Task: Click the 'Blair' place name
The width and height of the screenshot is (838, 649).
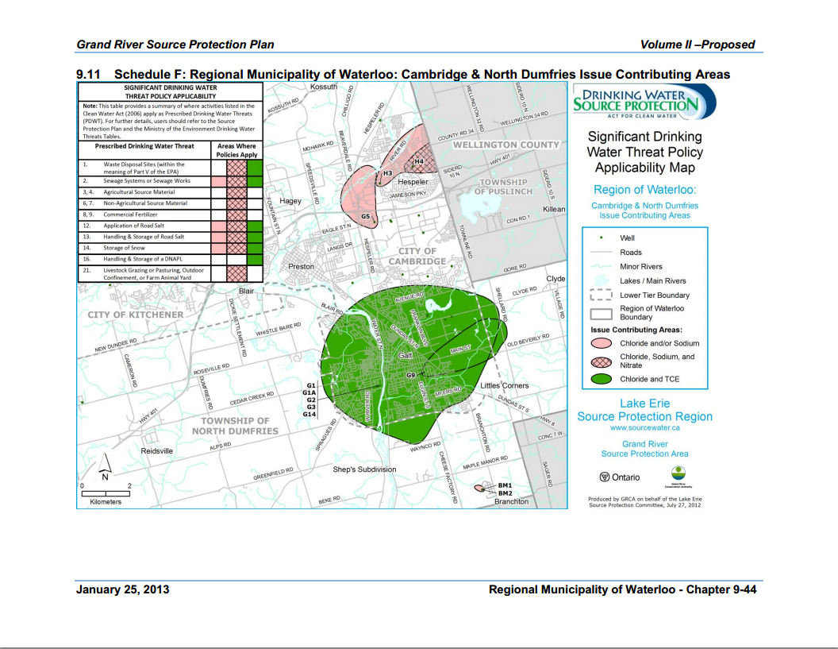Action: tap(246, 291)
